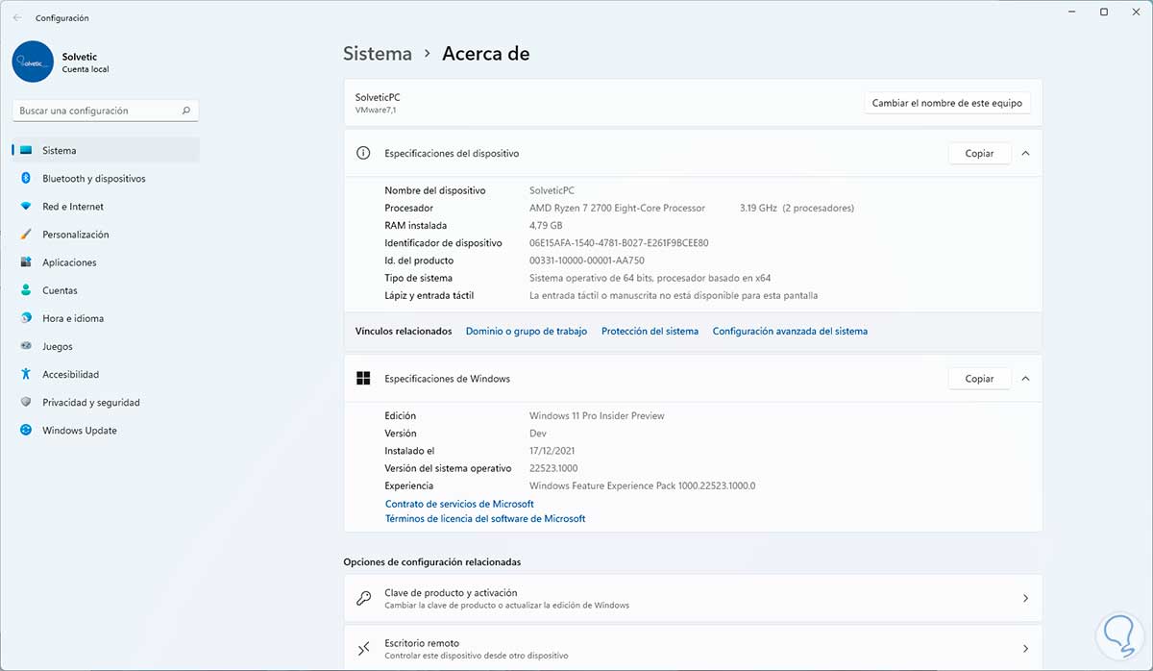Go to Red e Internet settings
Screen dimensions: 1153x671
coord(106,207)
